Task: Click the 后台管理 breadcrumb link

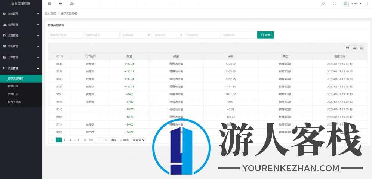Action: pos(50,13)
